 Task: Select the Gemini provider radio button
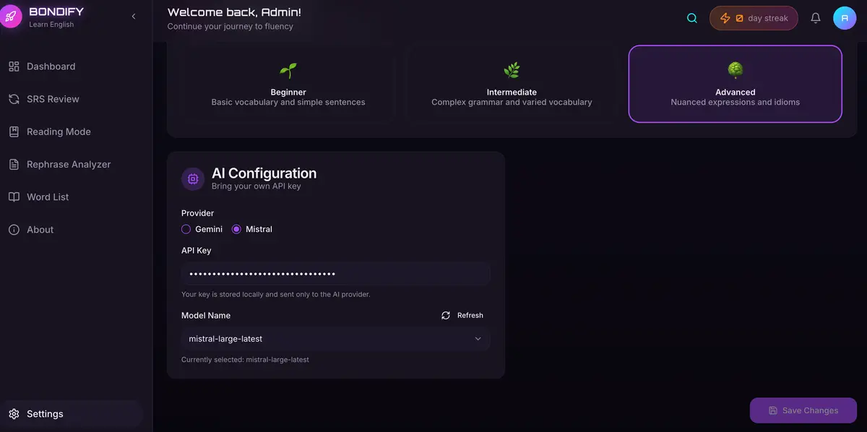186,229
